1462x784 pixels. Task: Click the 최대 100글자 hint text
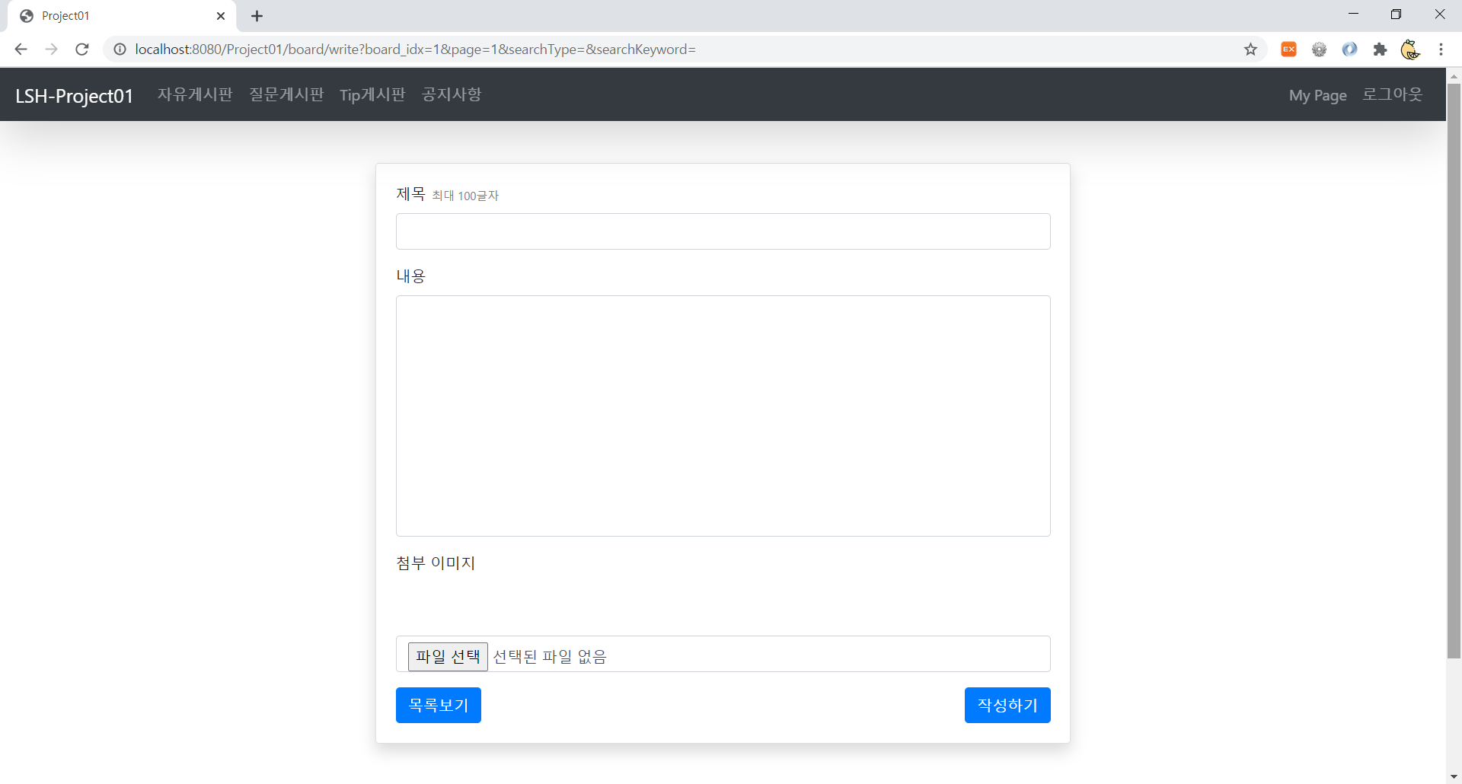coord(465,196)
